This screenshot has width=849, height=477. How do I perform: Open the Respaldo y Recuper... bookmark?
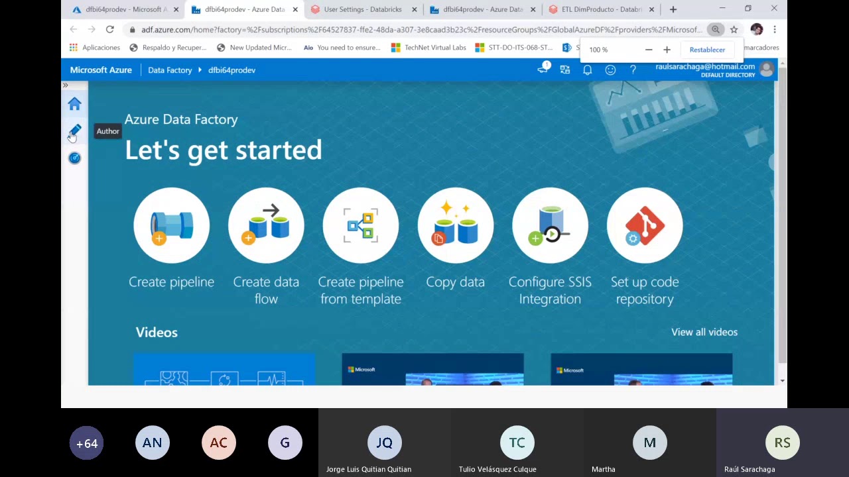[168, 48]
